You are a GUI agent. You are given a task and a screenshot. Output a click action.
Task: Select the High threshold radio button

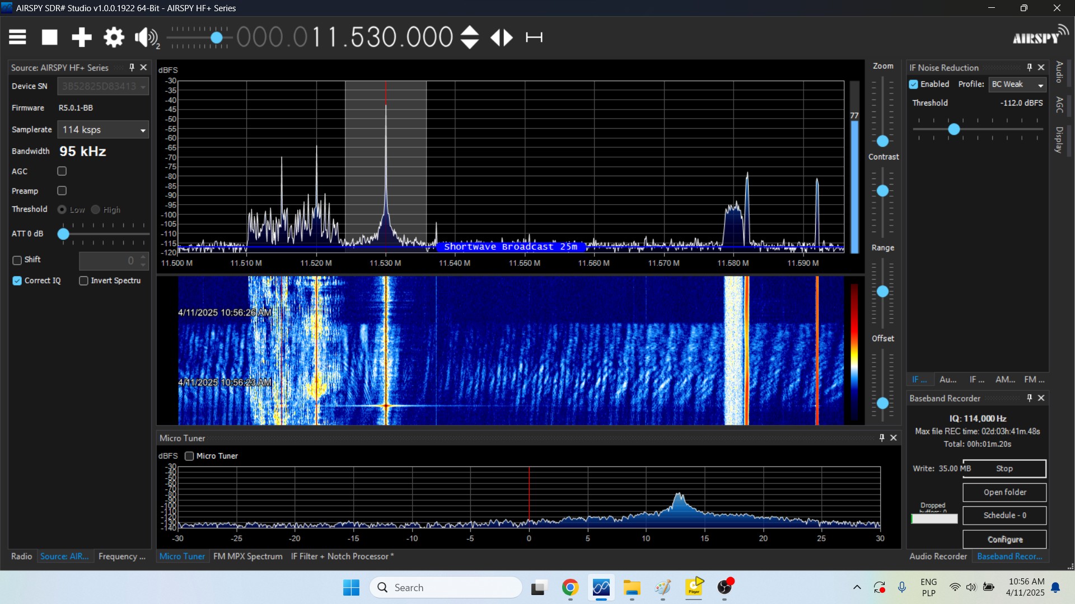tap(96, 210)
